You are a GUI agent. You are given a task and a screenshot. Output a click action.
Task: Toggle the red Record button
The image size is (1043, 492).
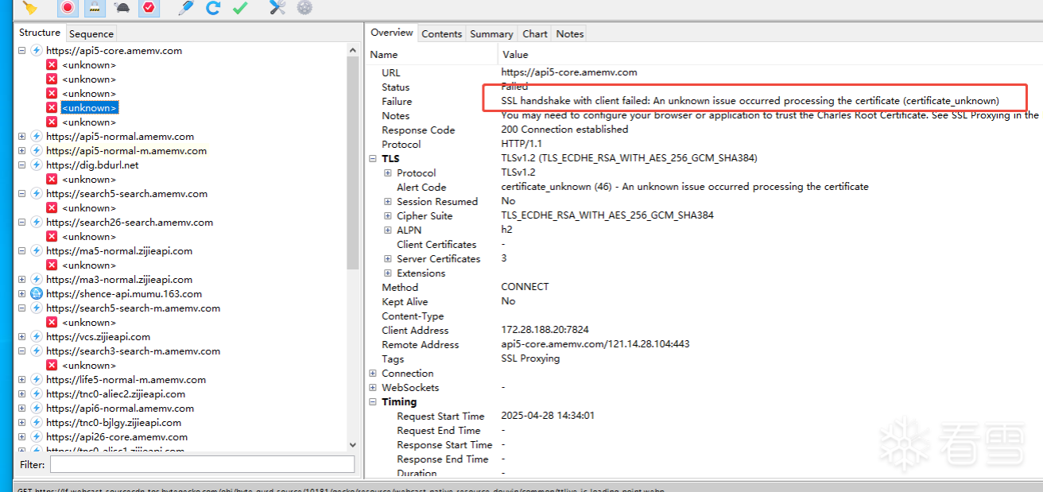tap(68, 7)
